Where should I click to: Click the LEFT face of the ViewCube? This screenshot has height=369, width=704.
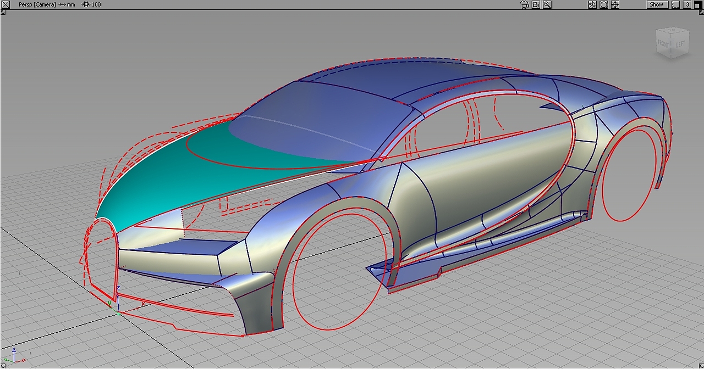click(x=680, y=44)
